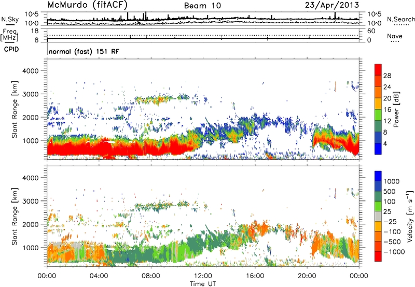Click the "100" label on velocity colorbar
This screenshot has height=287, width=415.
tap(390, 202)
